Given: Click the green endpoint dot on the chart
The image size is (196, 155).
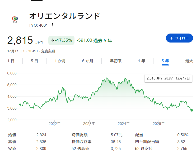Looking at the screenshot, I should click(192, 110).
